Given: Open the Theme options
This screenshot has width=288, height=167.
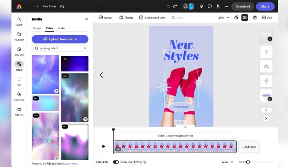Looking at the screenshot, I should coord(126,18).
